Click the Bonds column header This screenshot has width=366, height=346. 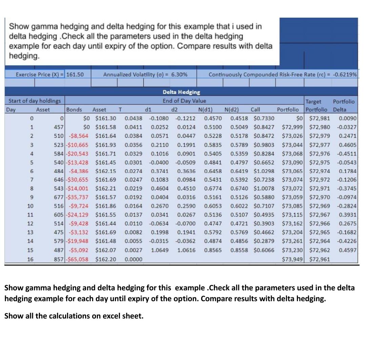coord(74,109)
